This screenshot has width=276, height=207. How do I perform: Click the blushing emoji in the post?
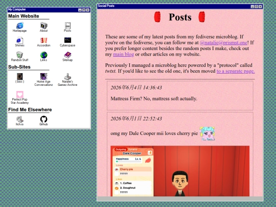click(207, 133)
